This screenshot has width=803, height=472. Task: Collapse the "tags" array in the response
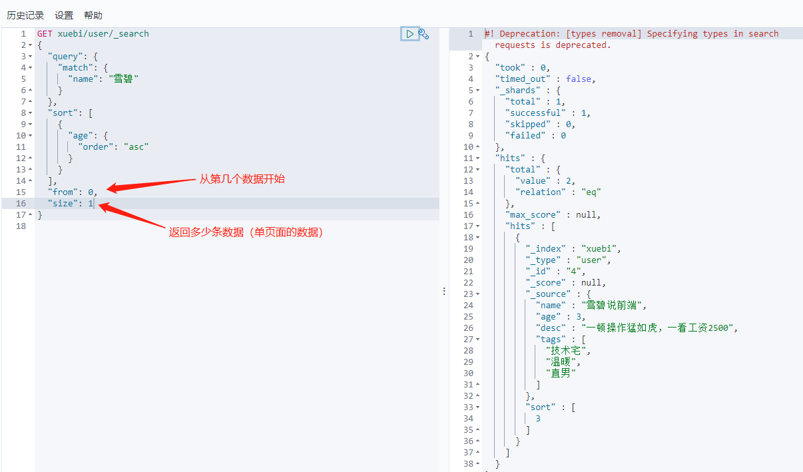point(479,340)
